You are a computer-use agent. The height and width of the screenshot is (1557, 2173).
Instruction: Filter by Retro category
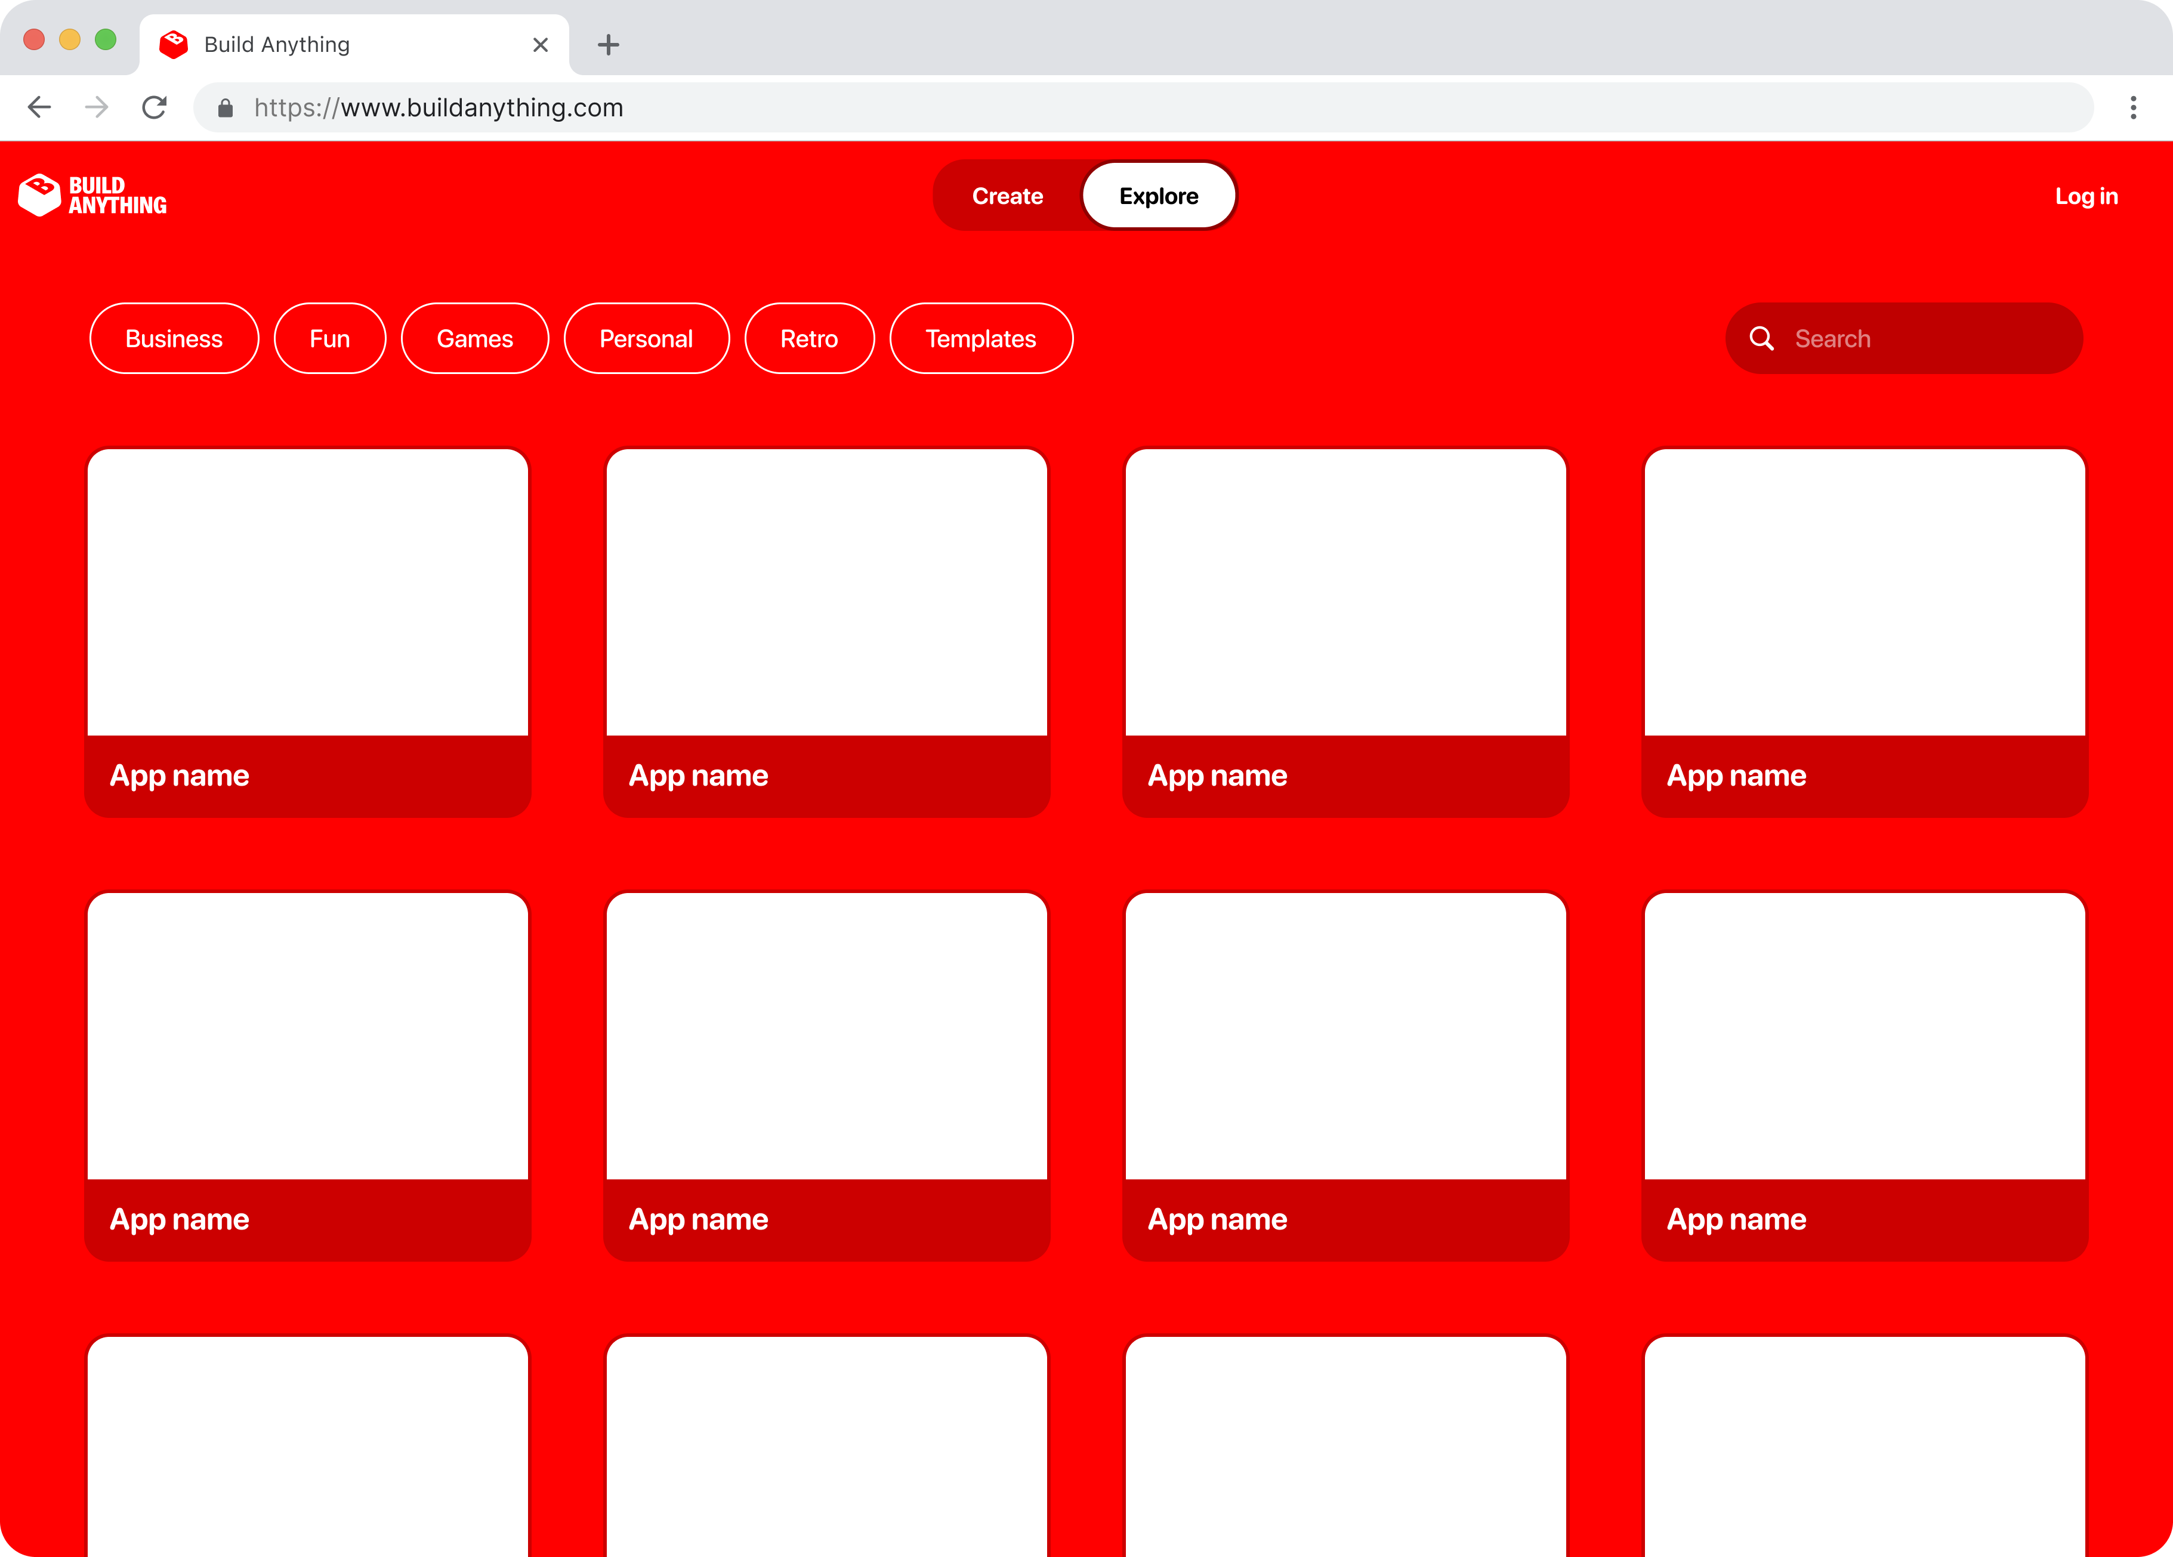pos(810,338)
